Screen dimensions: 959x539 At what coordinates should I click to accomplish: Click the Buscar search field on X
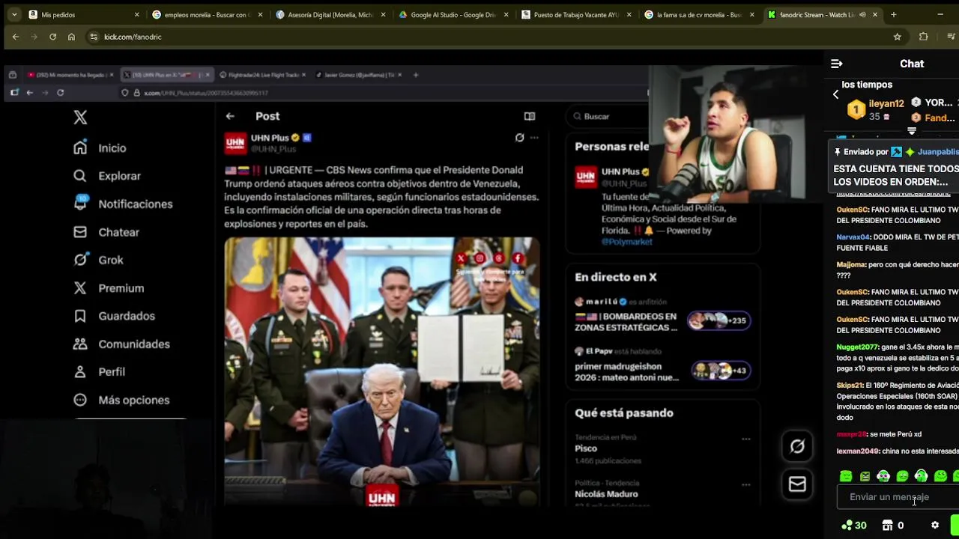(x=607, y=116)
